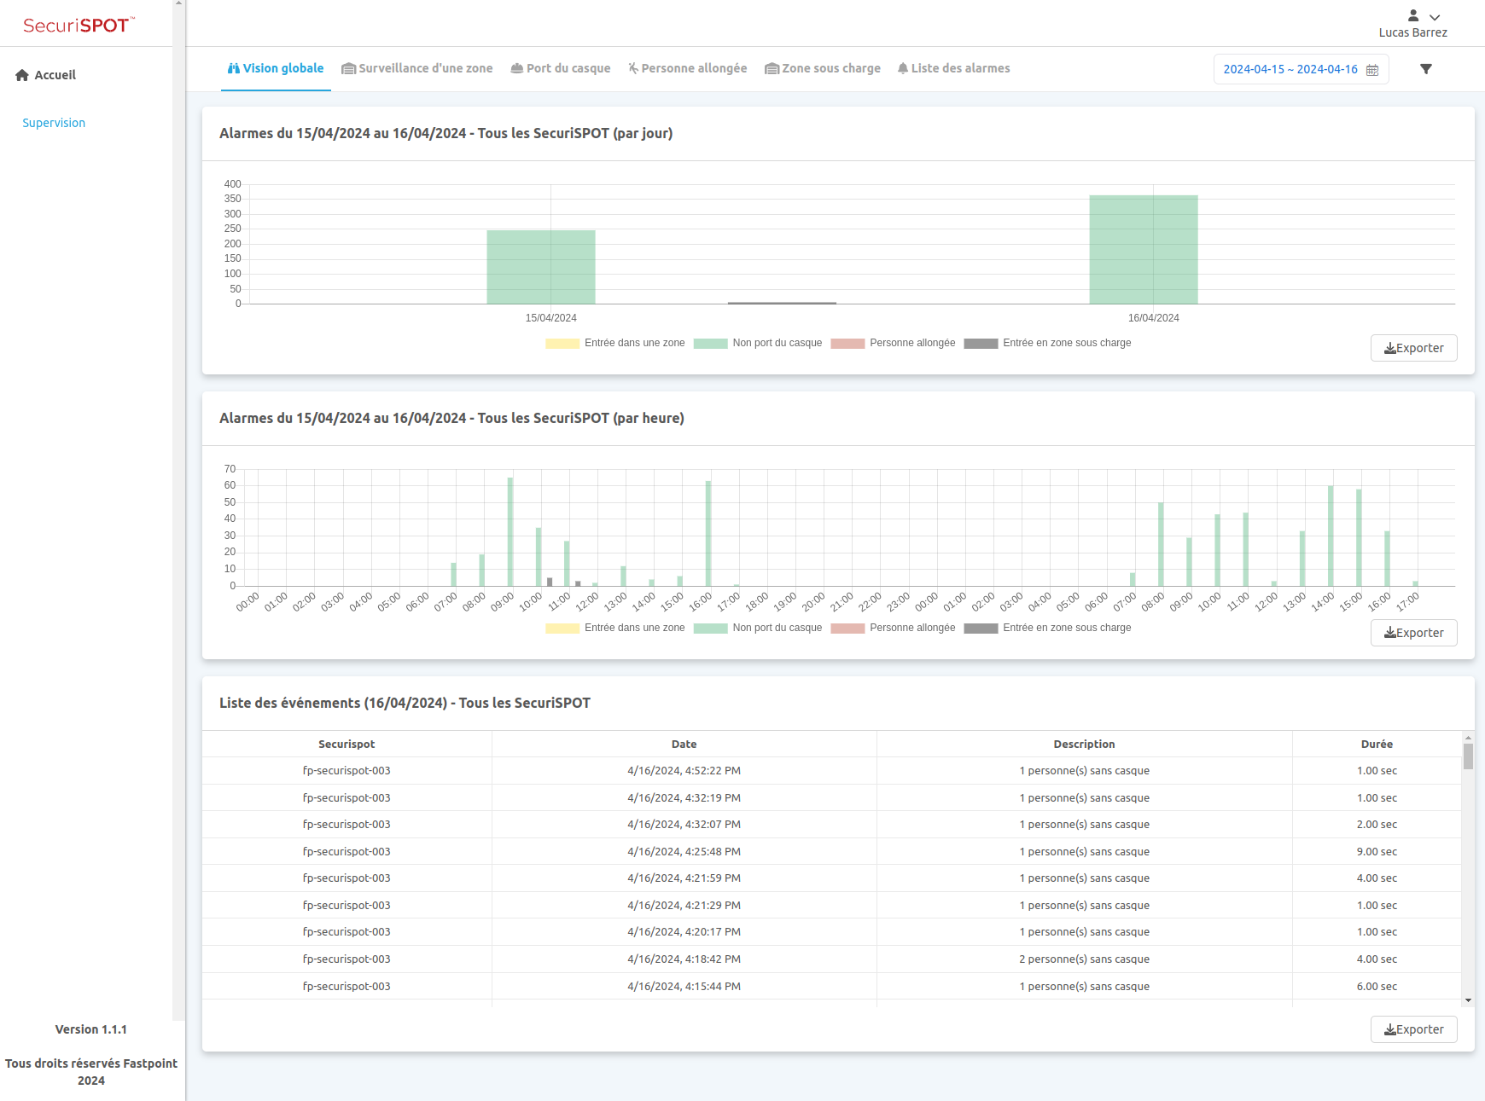Viewport: 1485px width, 1101px height.
Task: Export the events list
Action: tap(1413, 1029)
